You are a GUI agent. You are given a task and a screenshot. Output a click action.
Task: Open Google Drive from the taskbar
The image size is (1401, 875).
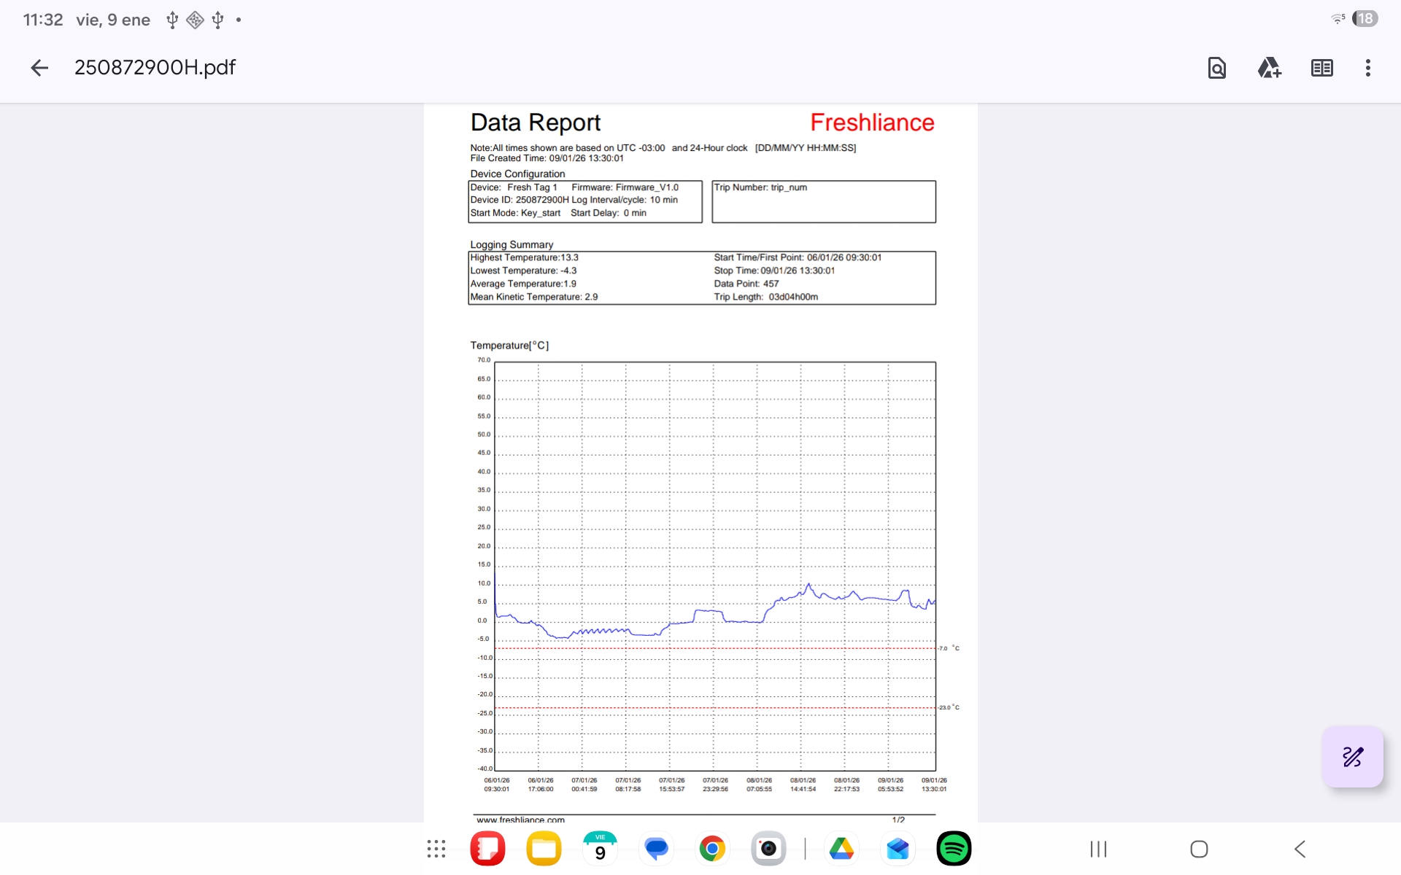[x=841, y=849]
